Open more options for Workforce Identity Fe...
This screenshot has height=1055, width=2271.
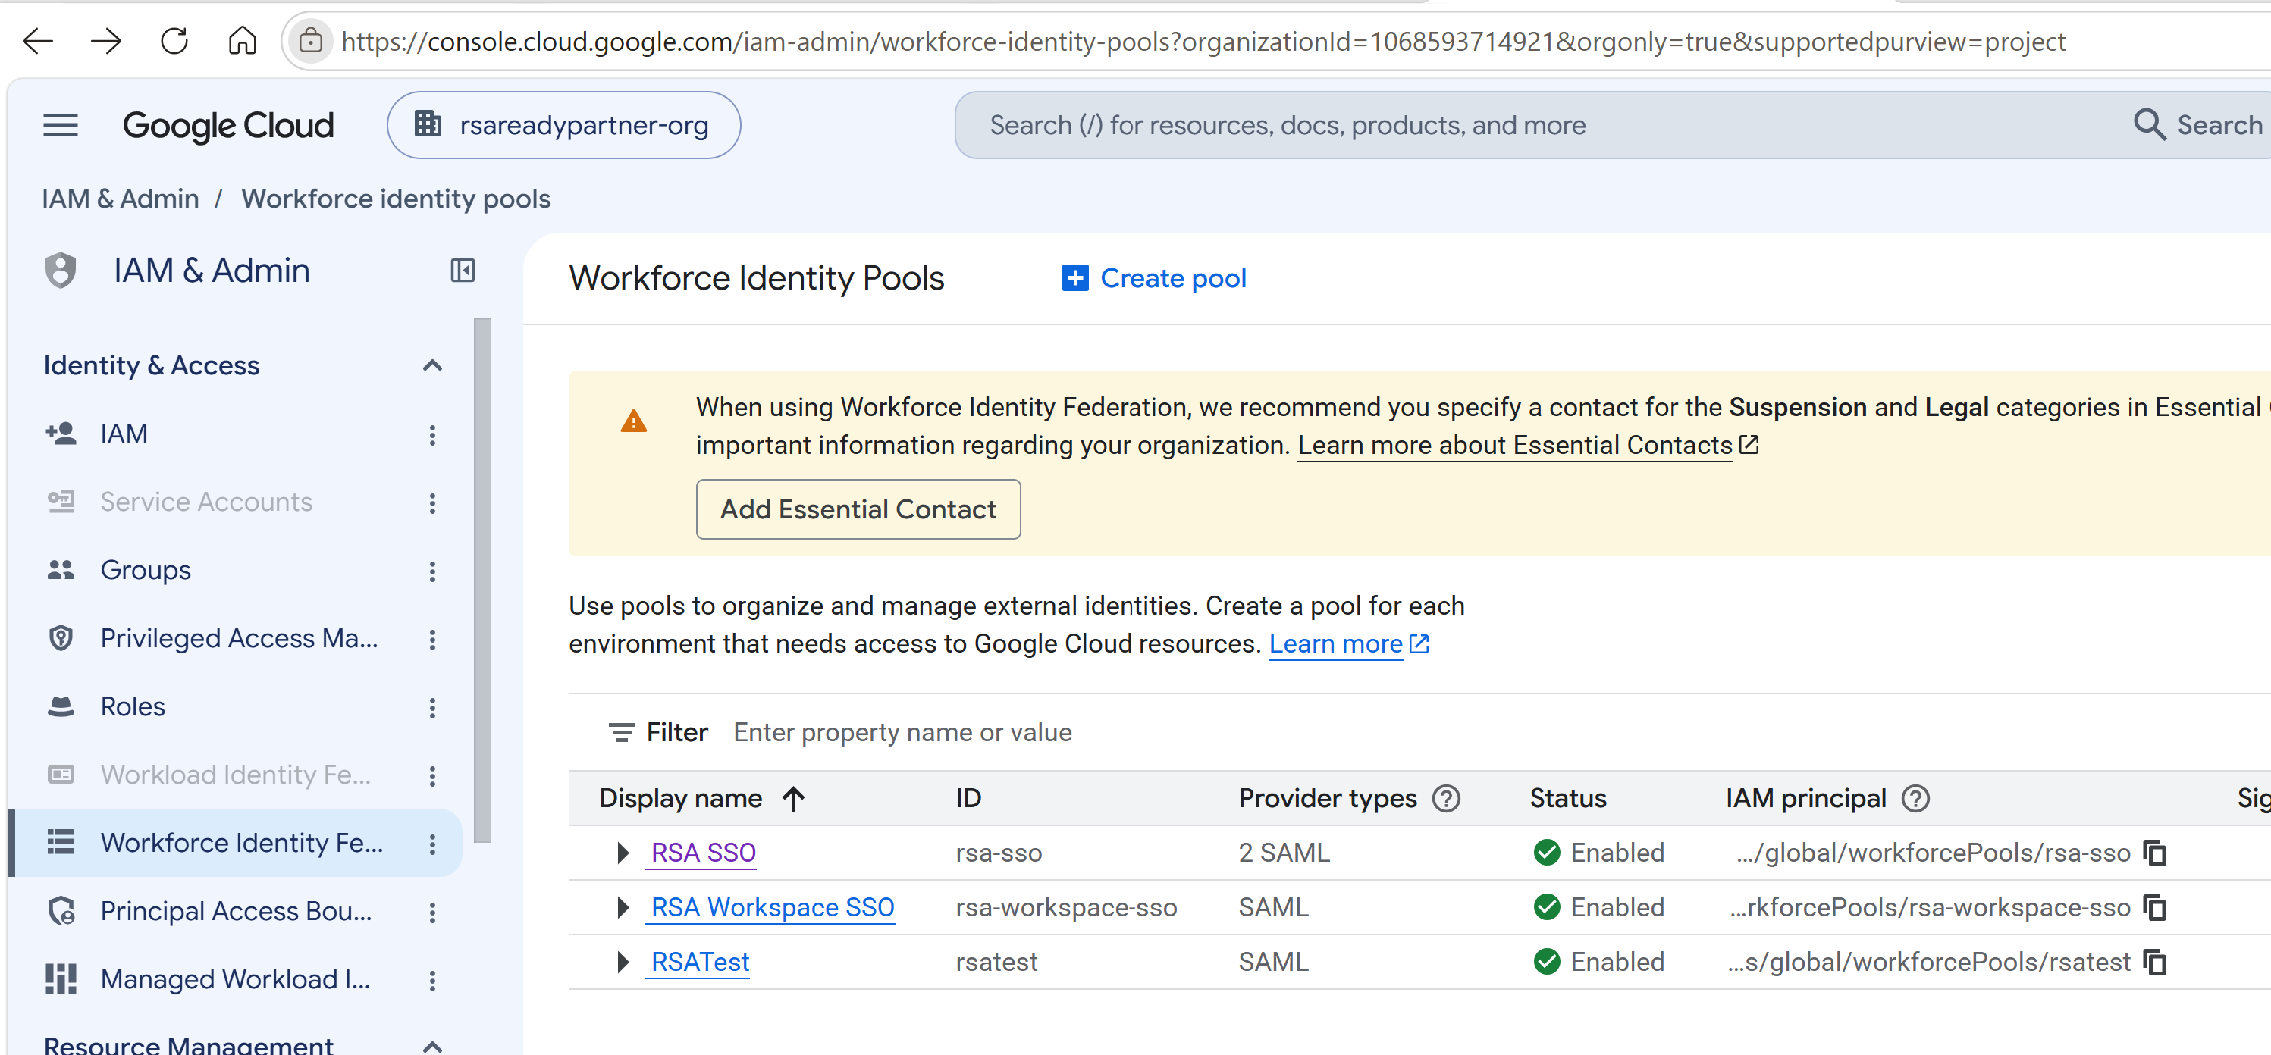coord(432,844)
